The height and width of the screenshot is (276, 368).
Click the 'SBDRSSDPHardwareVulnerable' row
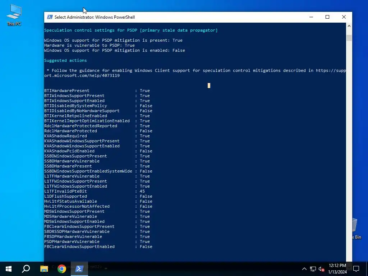click(97, 232)
